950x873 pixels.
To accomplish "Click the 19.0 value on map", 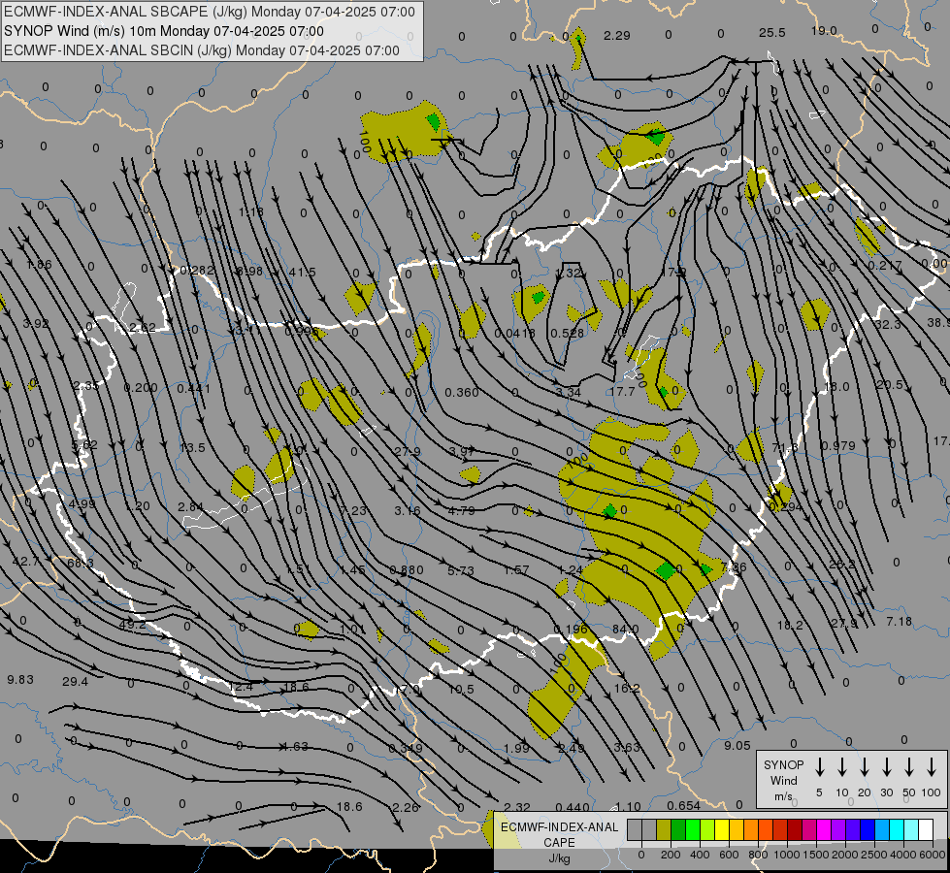I will coord(824,31).
